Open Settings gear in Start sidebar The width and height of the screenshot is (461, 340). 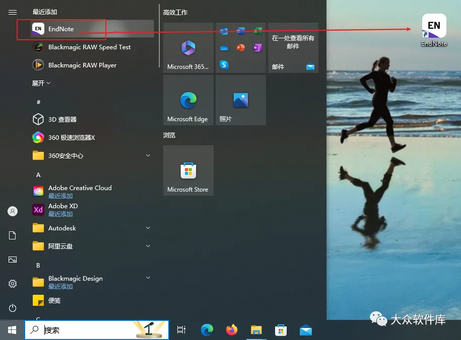tap(13, 284)
